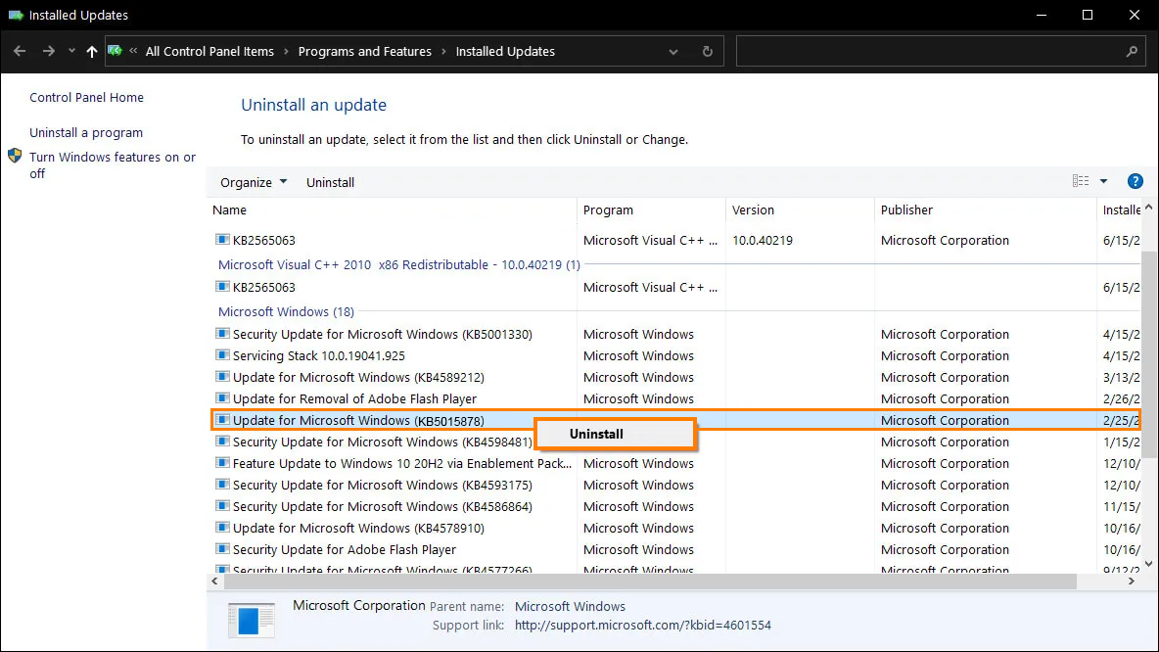The height and width of the screenshot is (652, 1159).
Task: Click Uninstall in the toolbar
Action: [x=331, y=183]
